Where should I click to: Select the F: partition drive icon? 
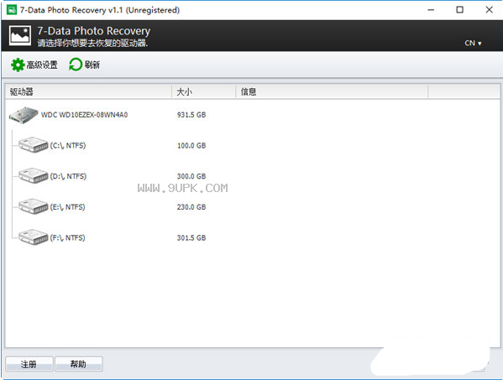click(x=33, y=237)
